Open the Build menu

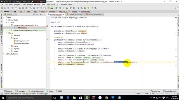[x=43, y=4]
